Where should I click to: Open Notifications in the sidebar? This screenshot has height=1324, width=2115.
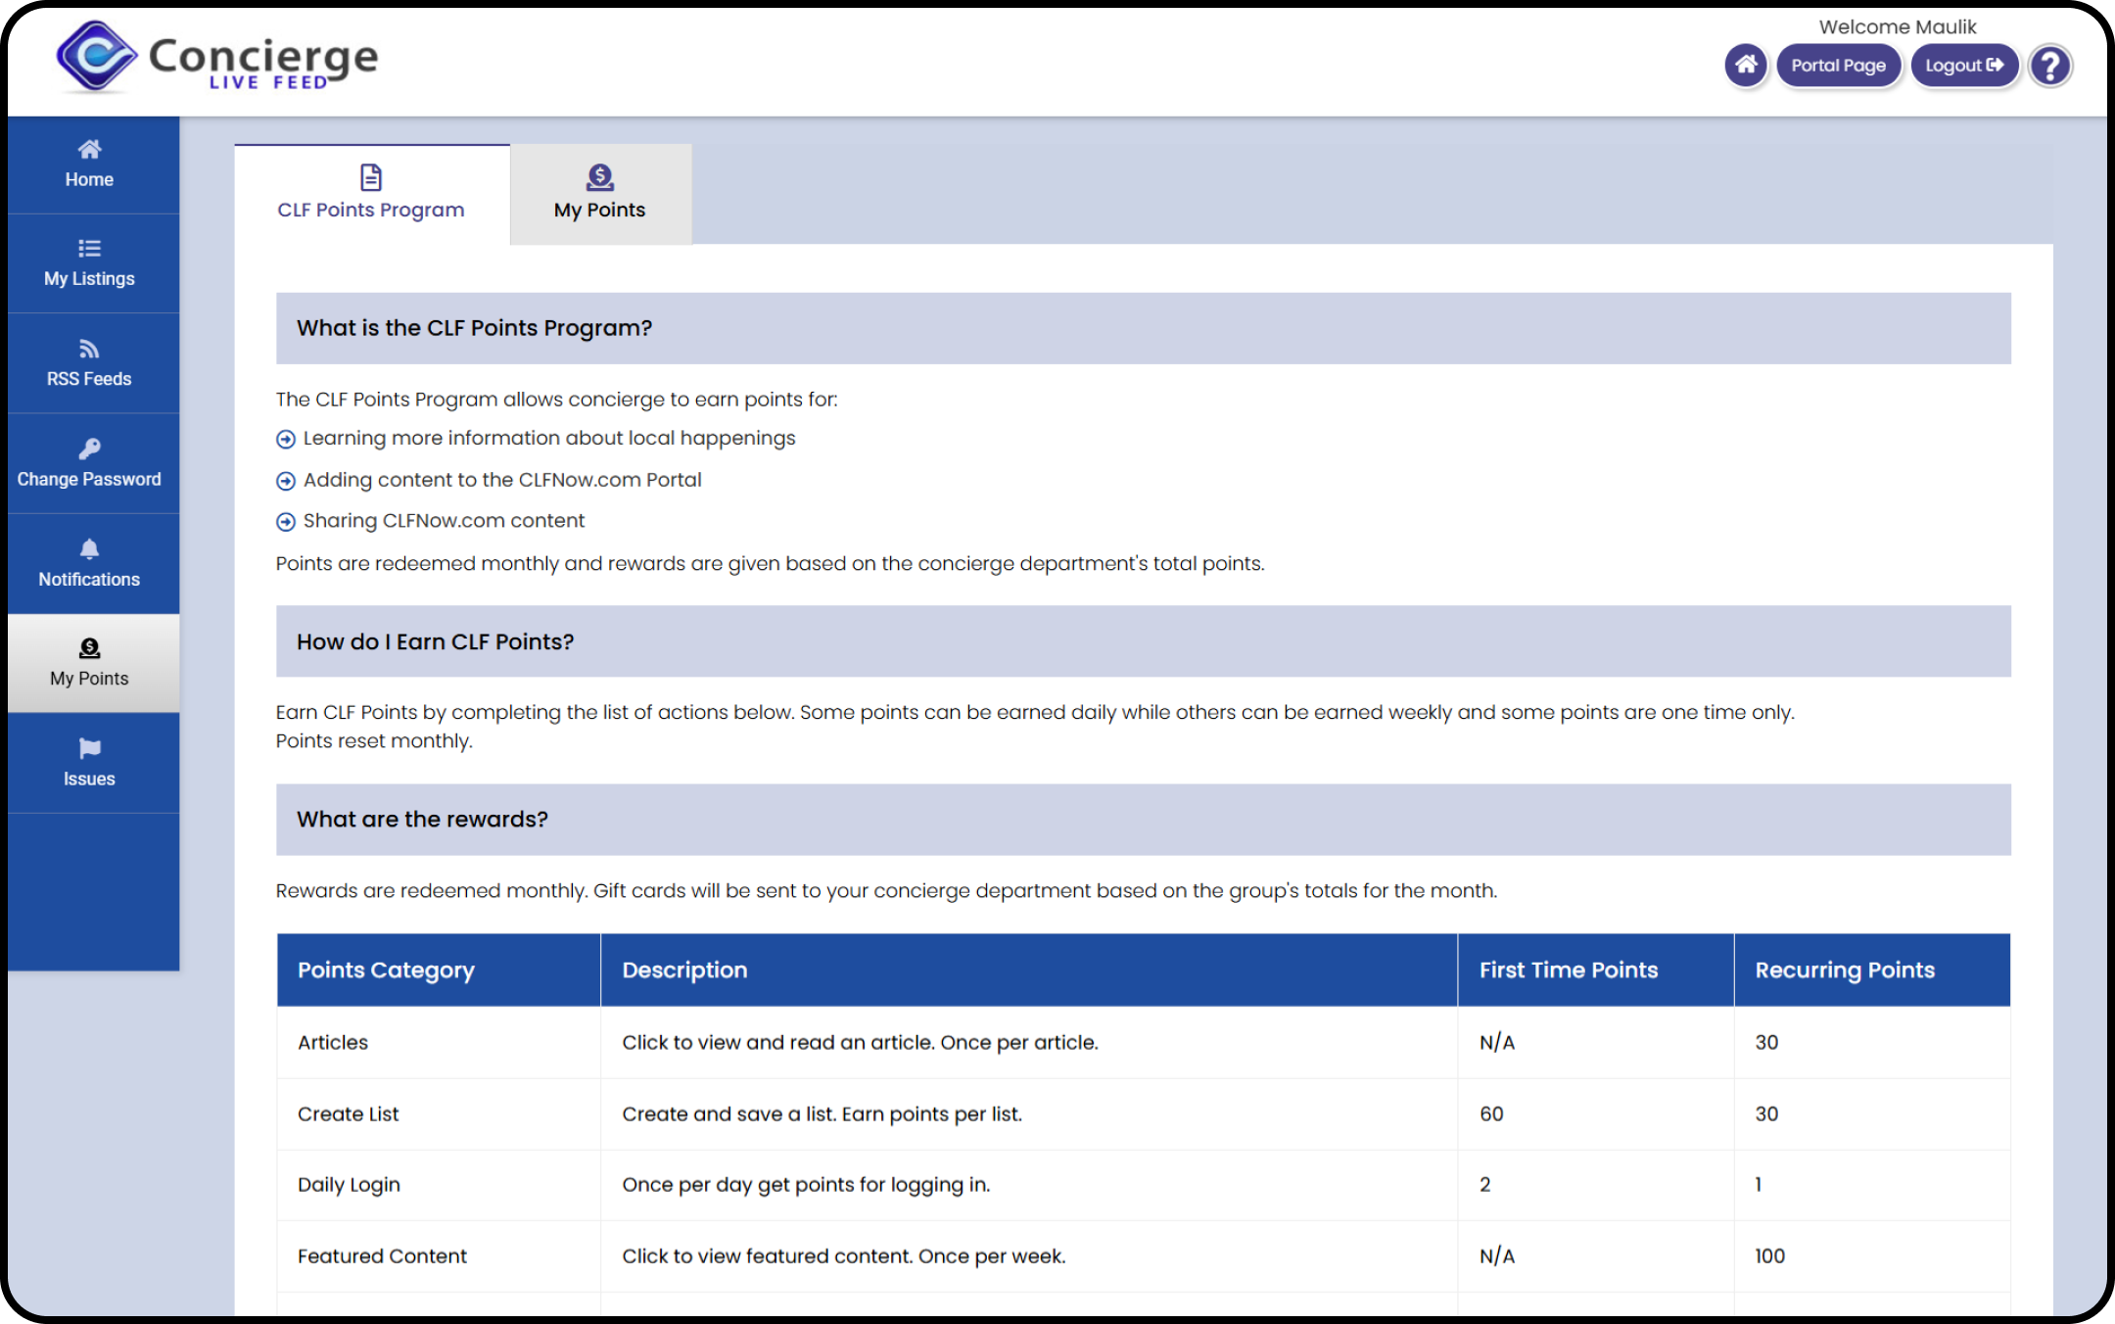(x=89, y=563)
